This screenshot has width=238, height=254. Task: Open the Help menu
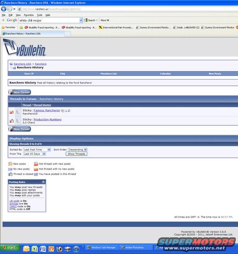click(48, 15)
